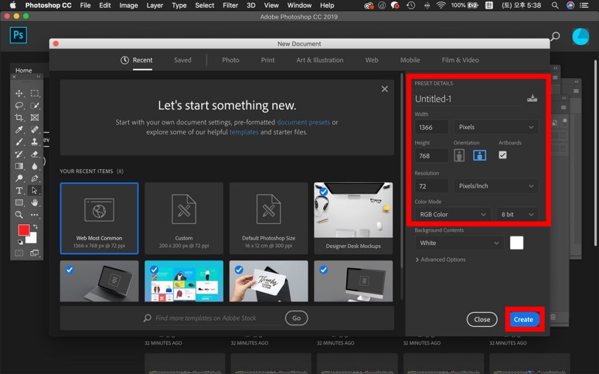
Task: Click the Photoshop Ps home logo
Action: [x=18, y=35]
